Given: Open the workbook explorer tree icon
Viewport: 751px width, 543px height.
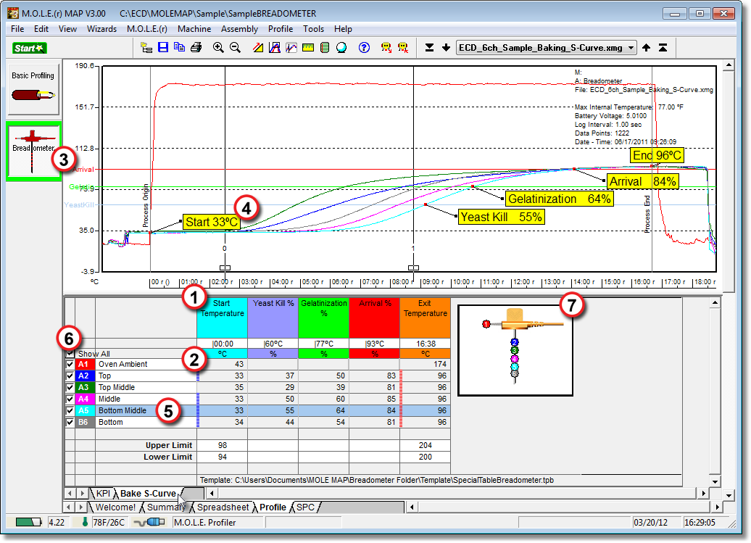Looking at the screenshot, I should pos(146,47).
